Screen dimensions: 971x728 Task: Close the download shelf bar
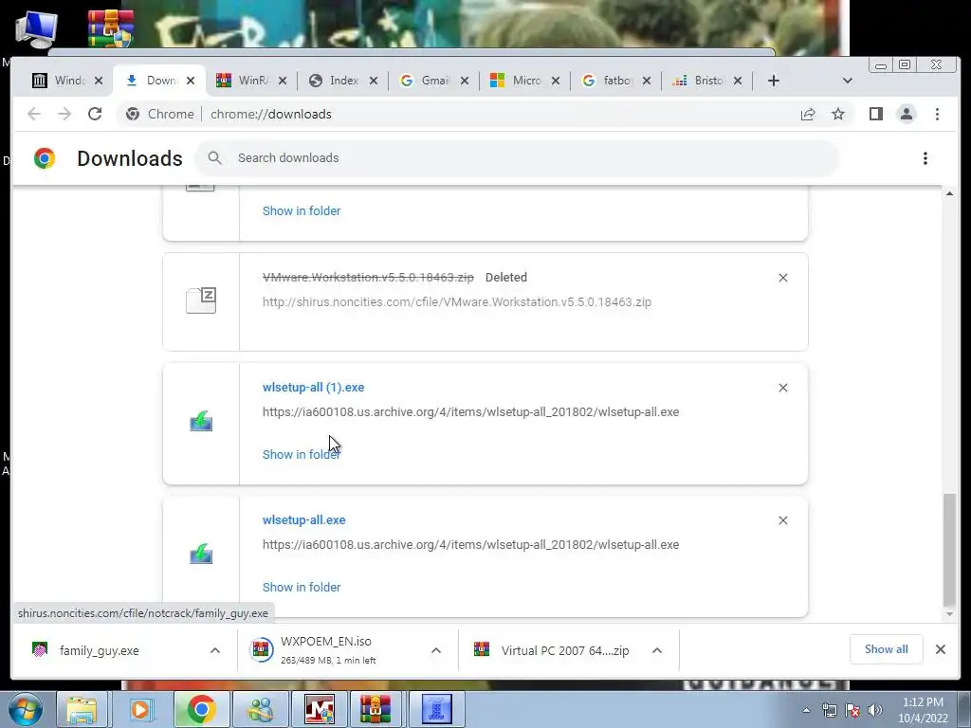click(940, 649)
